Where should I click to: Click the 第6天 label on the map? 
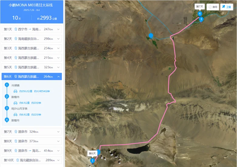92,153
